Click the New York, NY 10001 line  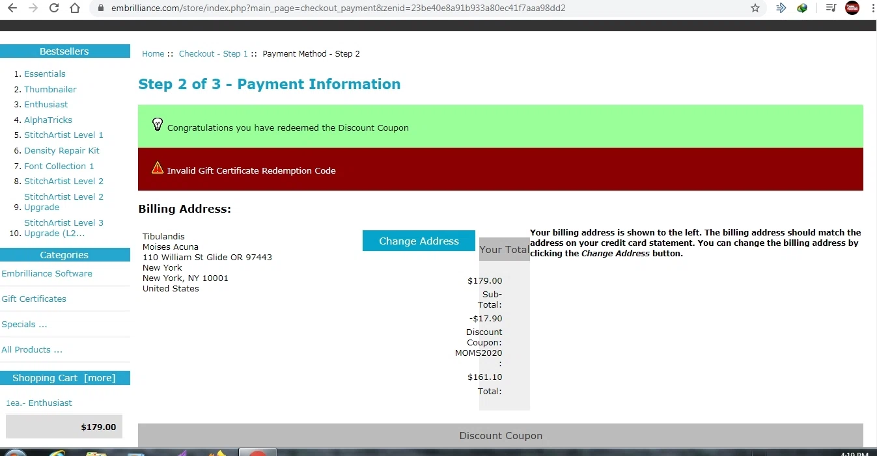coord(186,278)
